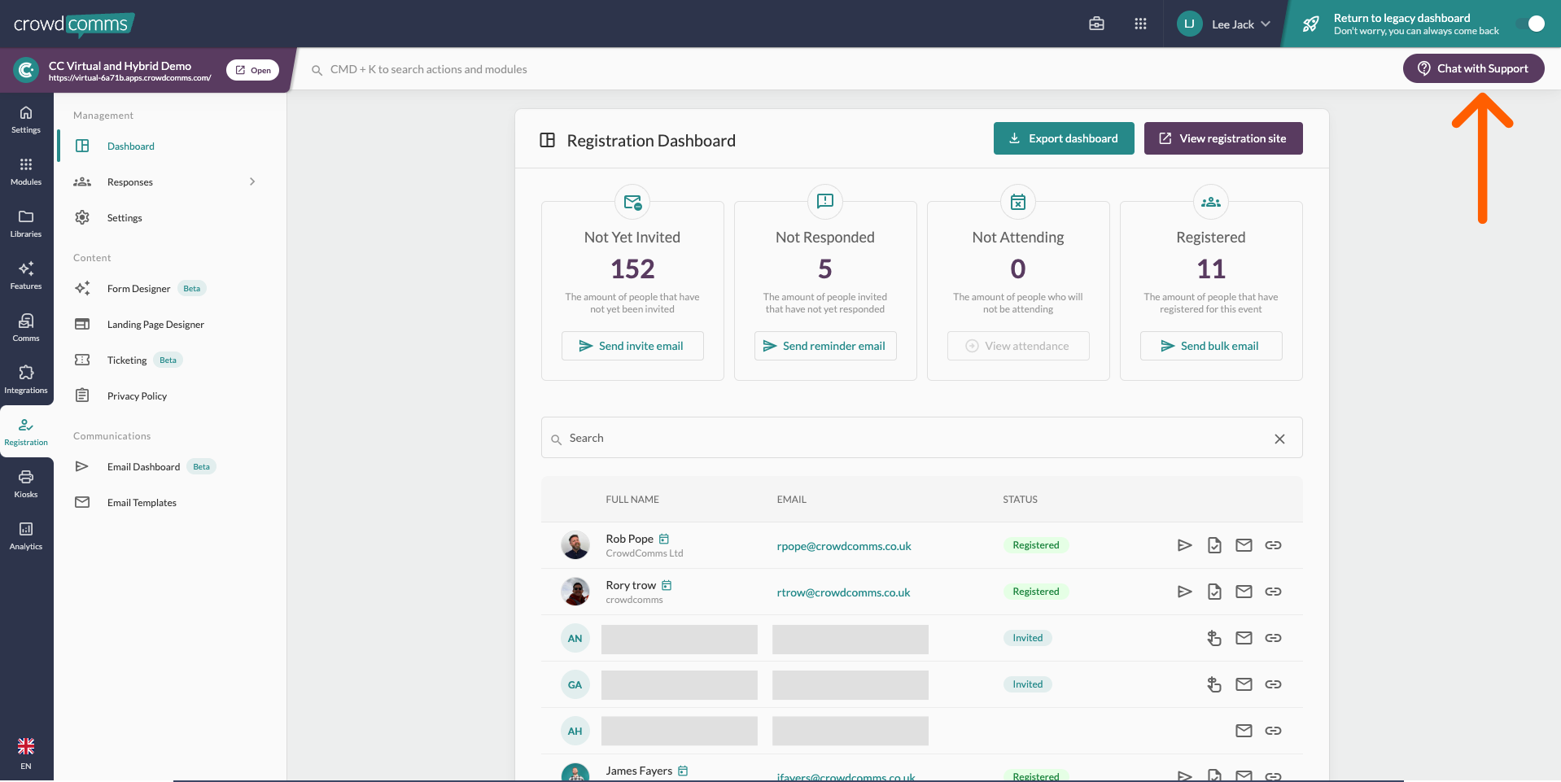Clear the attendee search with X icon
This screenshot has height=782, width=1561.
[x=1279, y=439]
